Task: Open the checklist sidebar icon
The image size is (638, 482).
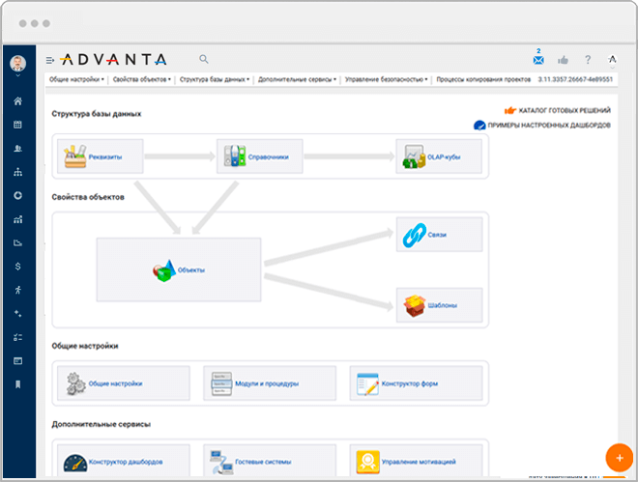Action: coord(17,337)
